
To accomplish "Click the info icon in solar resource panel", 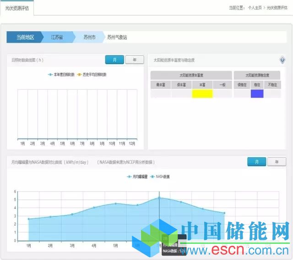I will (282, 60).
